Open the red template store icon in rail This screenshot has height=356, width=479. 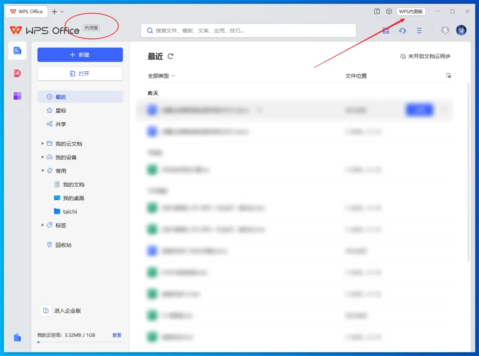point(17,73)
